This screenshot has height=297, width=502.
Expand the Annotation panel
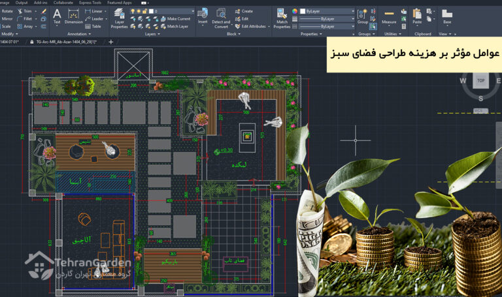tap(79, 34)
